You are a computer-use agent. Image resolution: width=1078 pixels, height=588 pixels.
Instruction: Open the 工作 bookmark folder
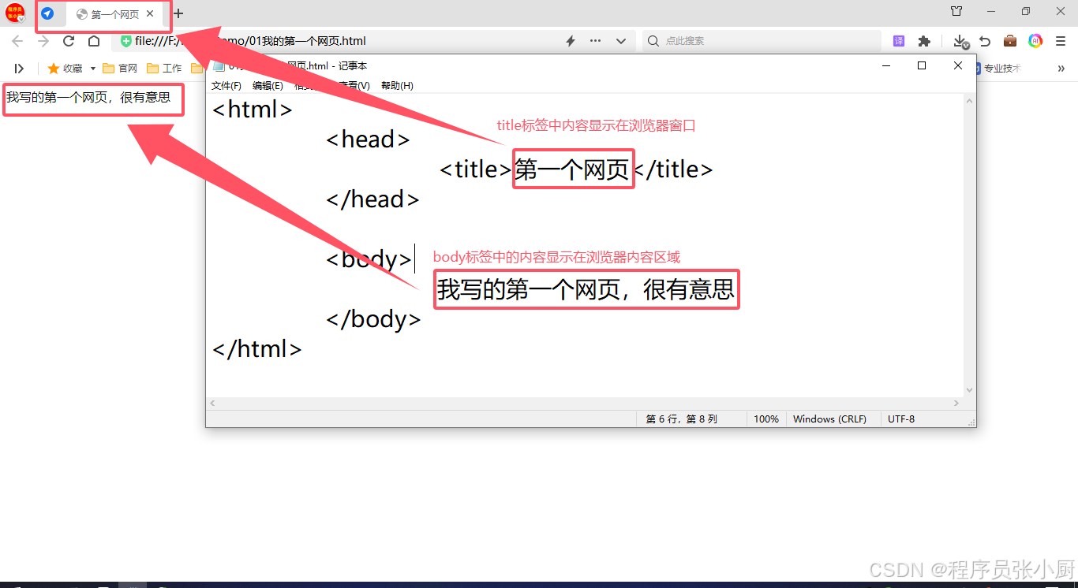pyautogui.click(x=164, y=69)
